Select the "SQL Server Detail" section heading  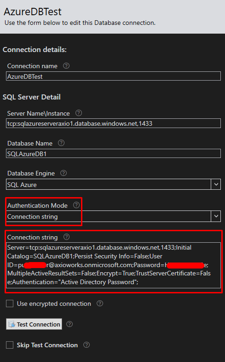point(32,97)
